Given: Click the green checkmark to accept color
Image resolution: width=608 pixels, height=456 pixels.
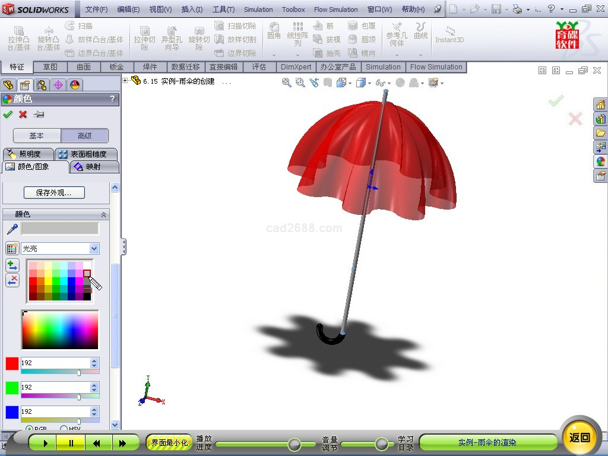Looking at the screenshot, I should coord(8,115).
